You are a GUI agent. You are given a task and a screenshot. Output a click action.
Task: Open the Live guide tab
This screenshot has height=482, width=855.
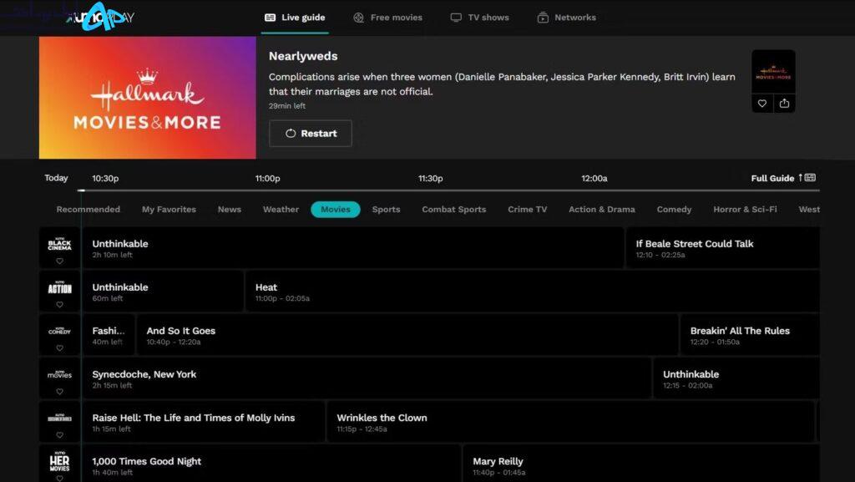[295, 18]
